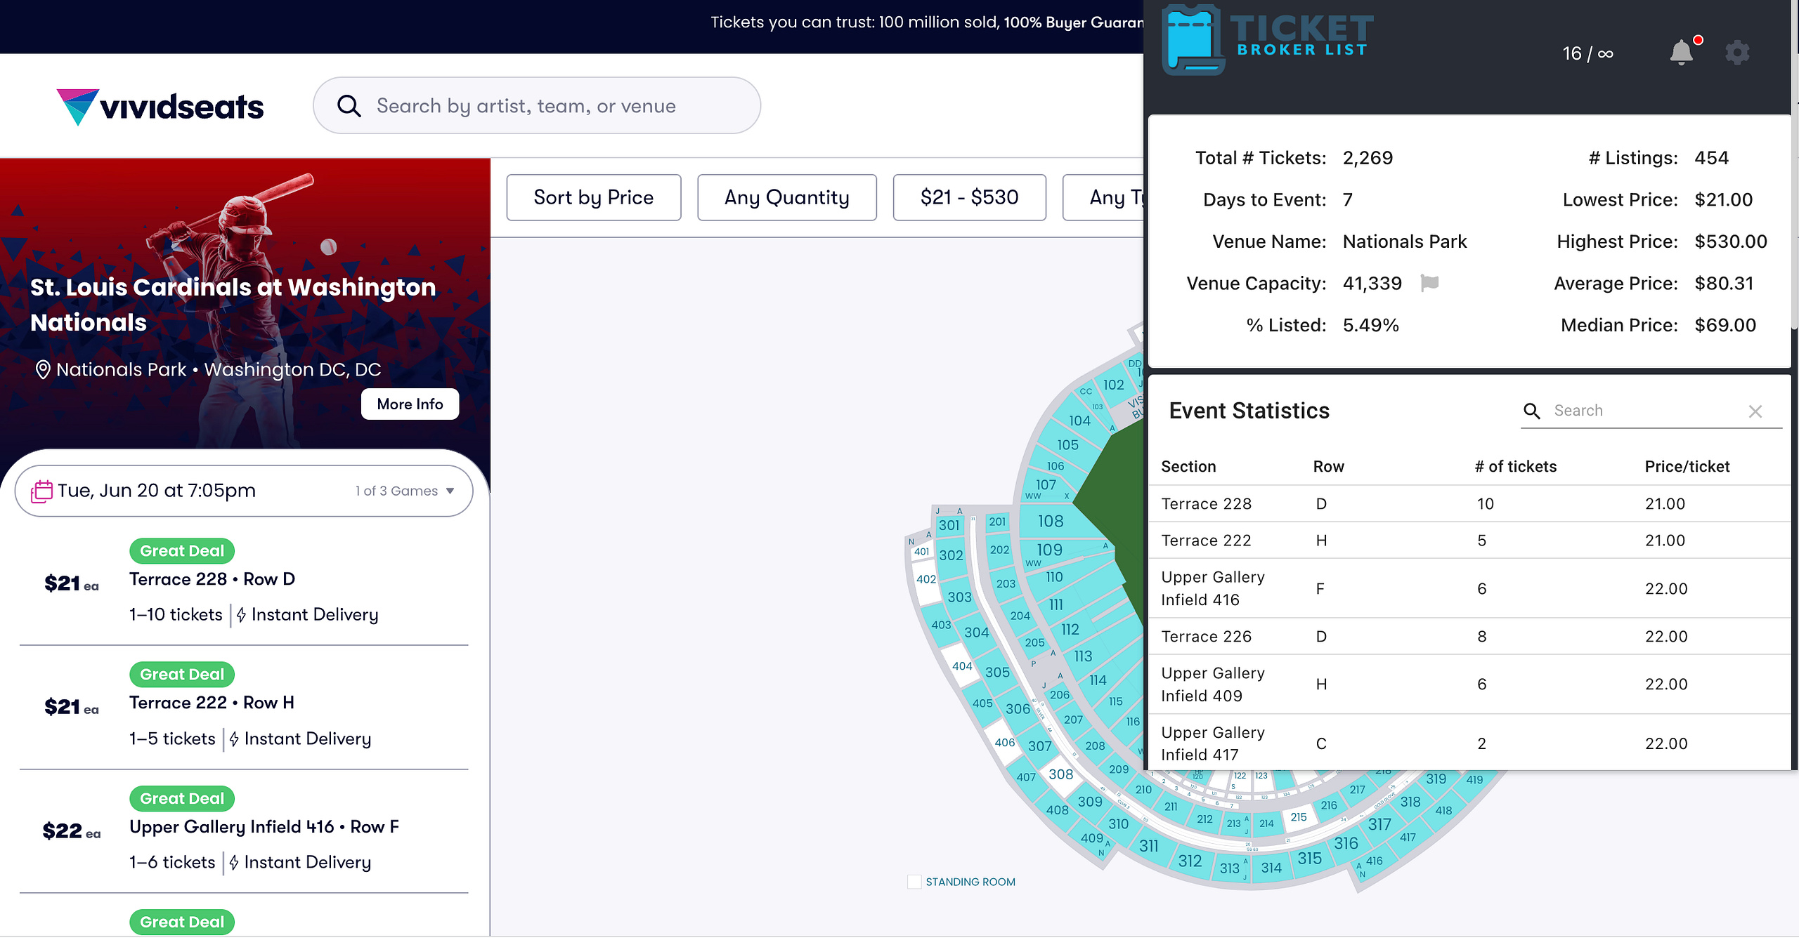Click the Vivid Seats logo

[x=160, y=107]
